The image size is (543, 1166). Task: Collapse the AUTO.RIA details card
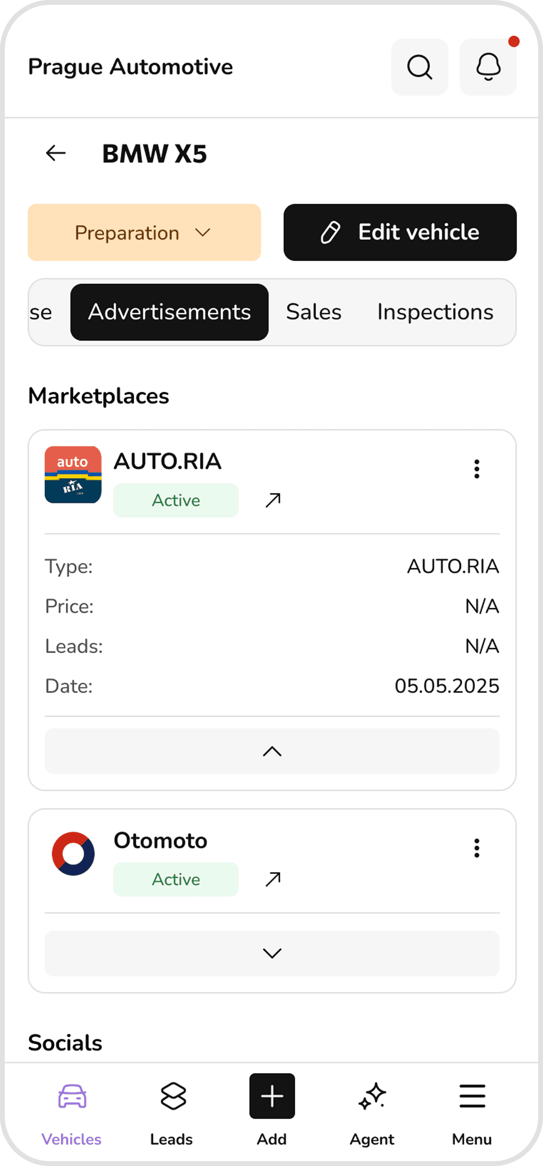point(272,752)
